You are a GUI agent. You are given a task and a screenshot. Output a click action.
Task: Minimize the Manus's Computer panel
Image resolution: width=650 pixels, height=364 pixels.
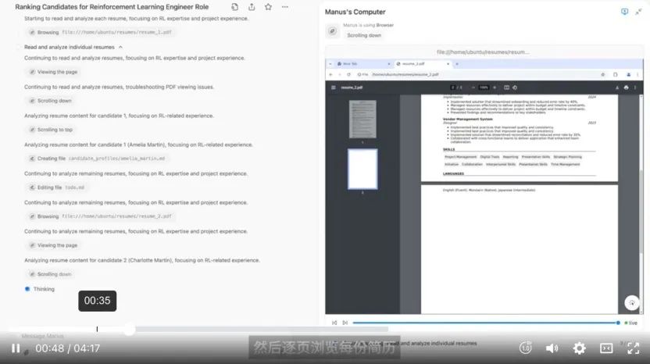point(638,12)
